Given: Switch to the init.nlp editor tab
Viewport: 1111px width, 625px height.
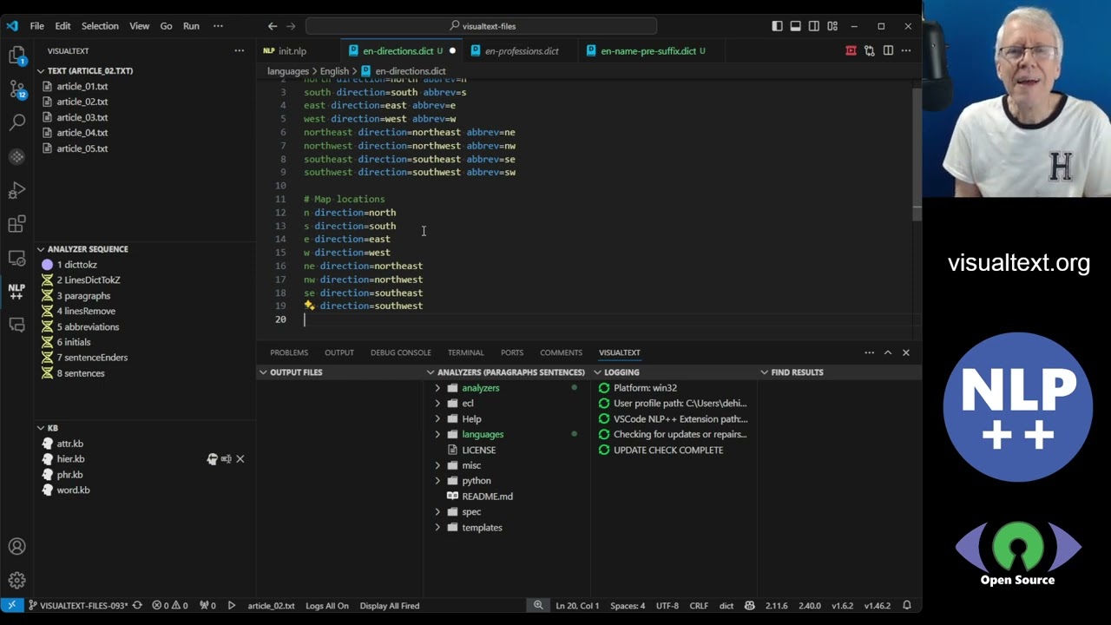Looking at the screenshot, I should tap(293, 51).
